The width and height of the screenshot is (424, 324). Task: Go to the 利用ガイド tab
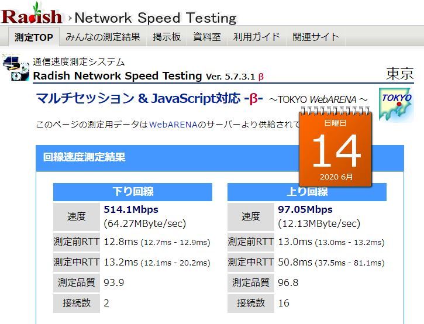[257, 37]
